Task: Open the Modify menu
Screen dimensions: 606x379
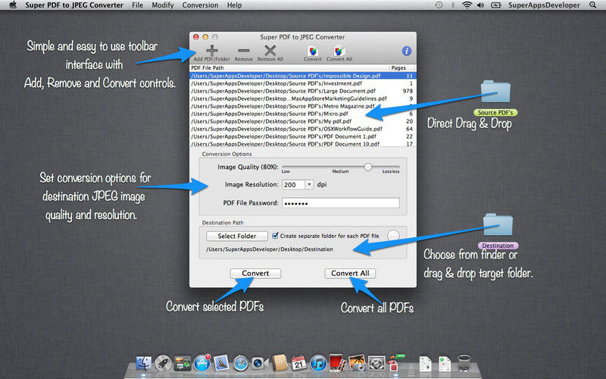Action: [x=163, y=5]
